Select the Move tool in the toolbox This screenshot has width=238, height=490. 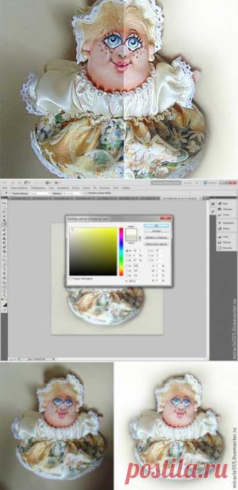click(4, 204)
